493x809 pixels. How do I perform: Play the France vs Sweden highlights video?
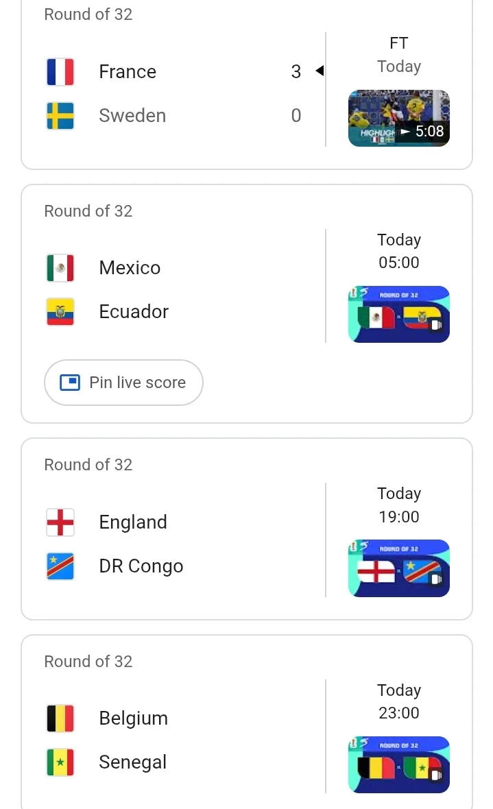(x=399, y=118)
